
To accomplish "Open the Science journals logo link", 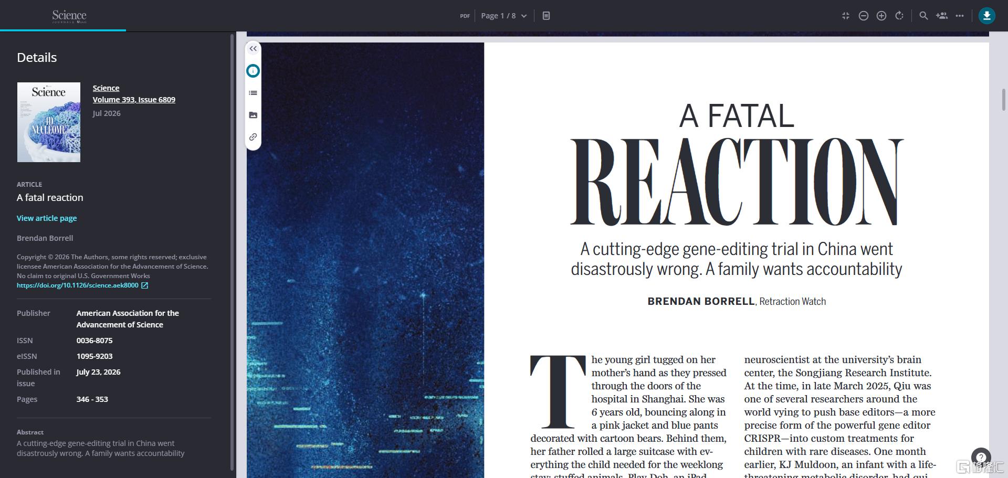I will pyautogui.click(x=69, y=16).
